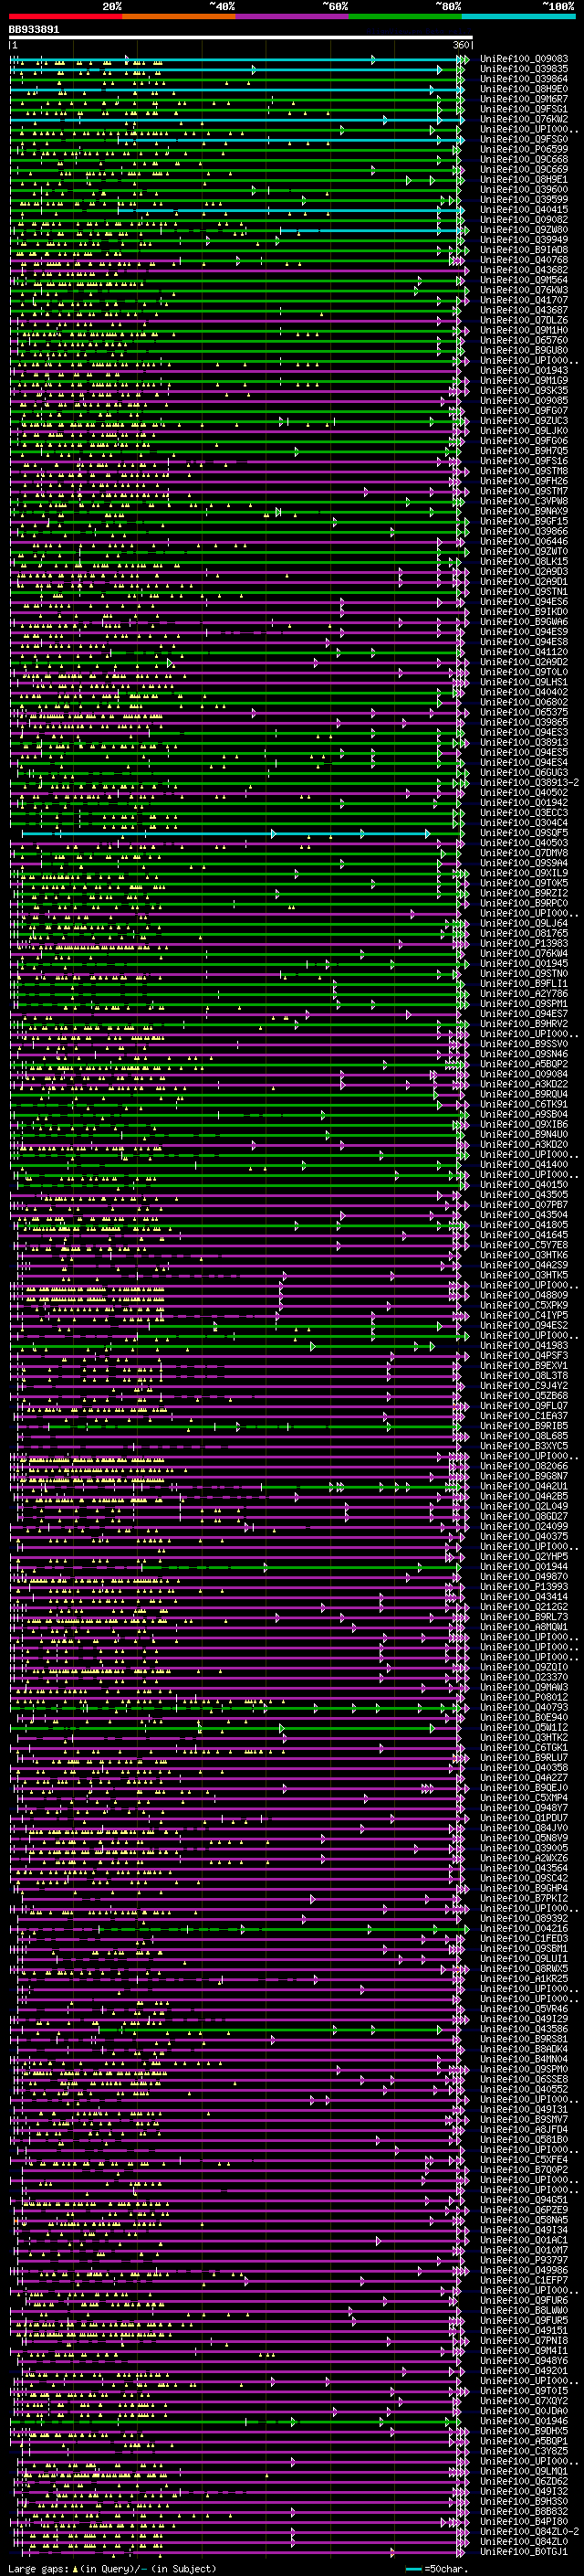The image size is (584, 2576).
Task: Click UniRef100_P93797 hit label
Action: coord(524,2260)
